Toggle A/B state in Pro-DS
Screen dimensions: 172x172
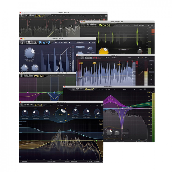click(x=123, y=25)
